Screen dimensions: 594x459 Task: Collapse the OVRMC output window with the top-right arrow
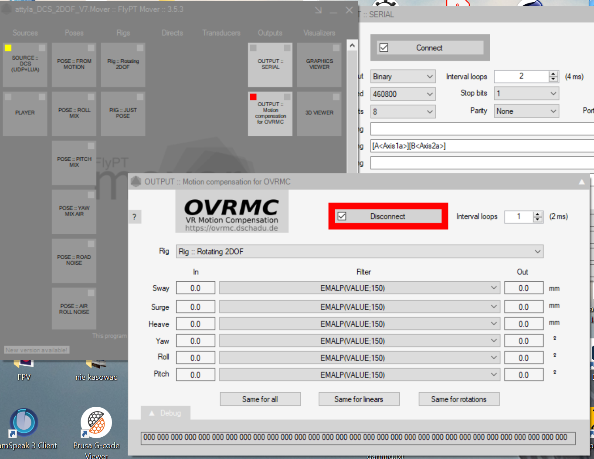(581, 182)
